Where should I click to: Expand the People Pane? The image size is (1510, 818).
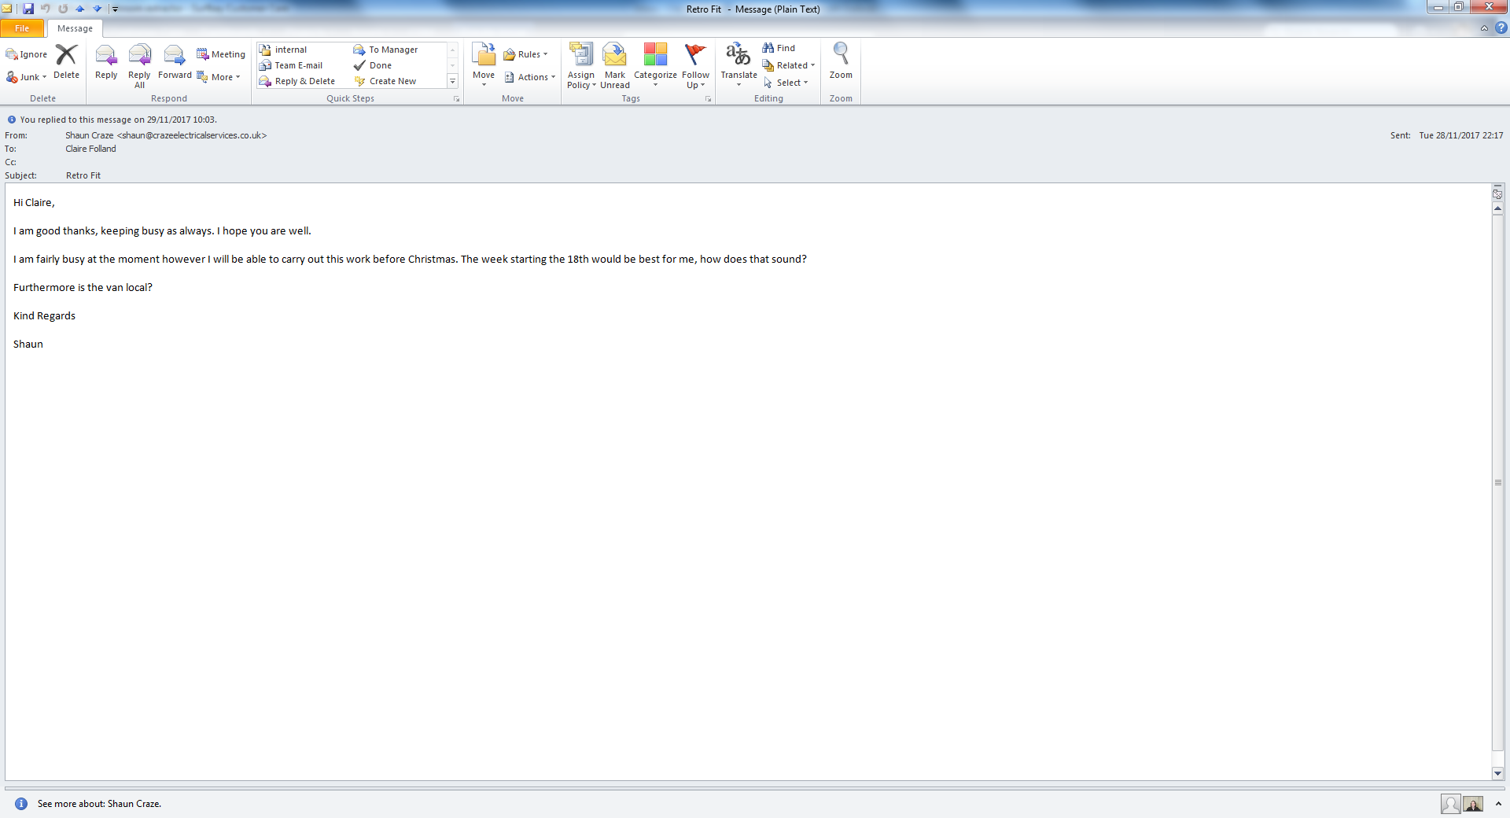click(x=1498, y=804)
